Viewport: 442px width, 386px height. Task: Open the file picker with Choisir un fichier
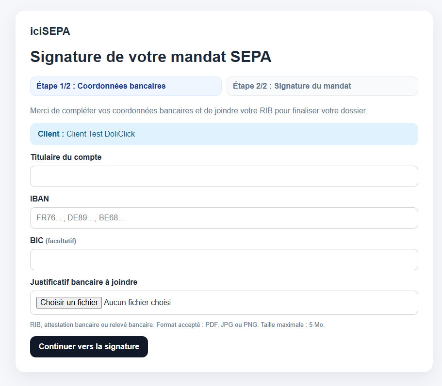tap(69, 302)
